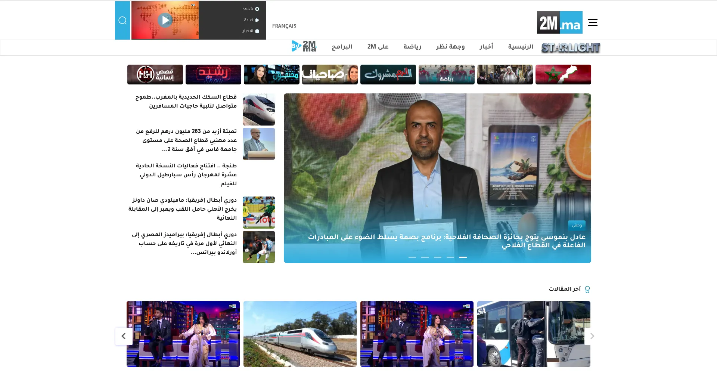Open the قصص إنسانية program banner
The width and height of the screenshot is (717, 371).
(x=155, y=74)
